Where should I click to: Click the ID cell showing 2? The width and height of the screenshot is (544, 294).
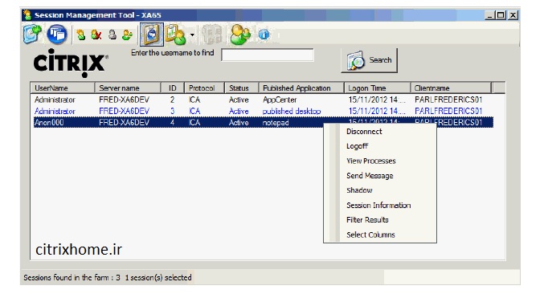(172, 100)
